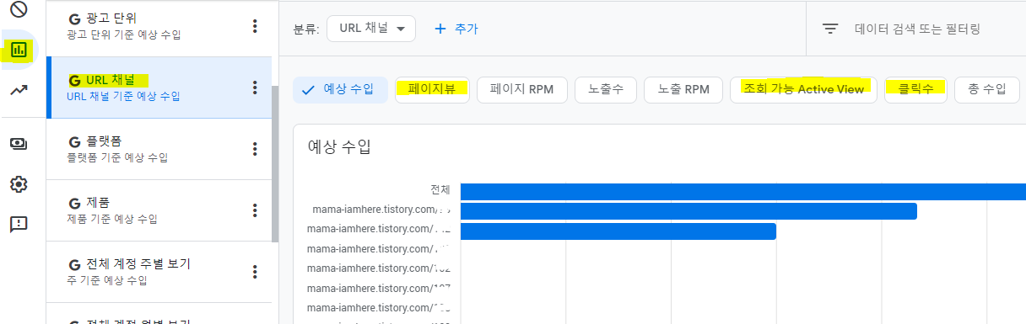This screenshot has width=1026, height=324.
Task: Select the 제품 report
Action: pyautogui.click(x=159, y=210)
